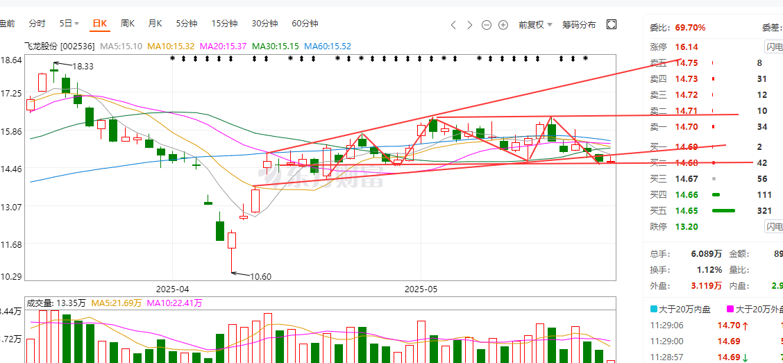The image size is (783, 363).
Task: Zoom in the K-line chart
Action: (x=503, y=24)
